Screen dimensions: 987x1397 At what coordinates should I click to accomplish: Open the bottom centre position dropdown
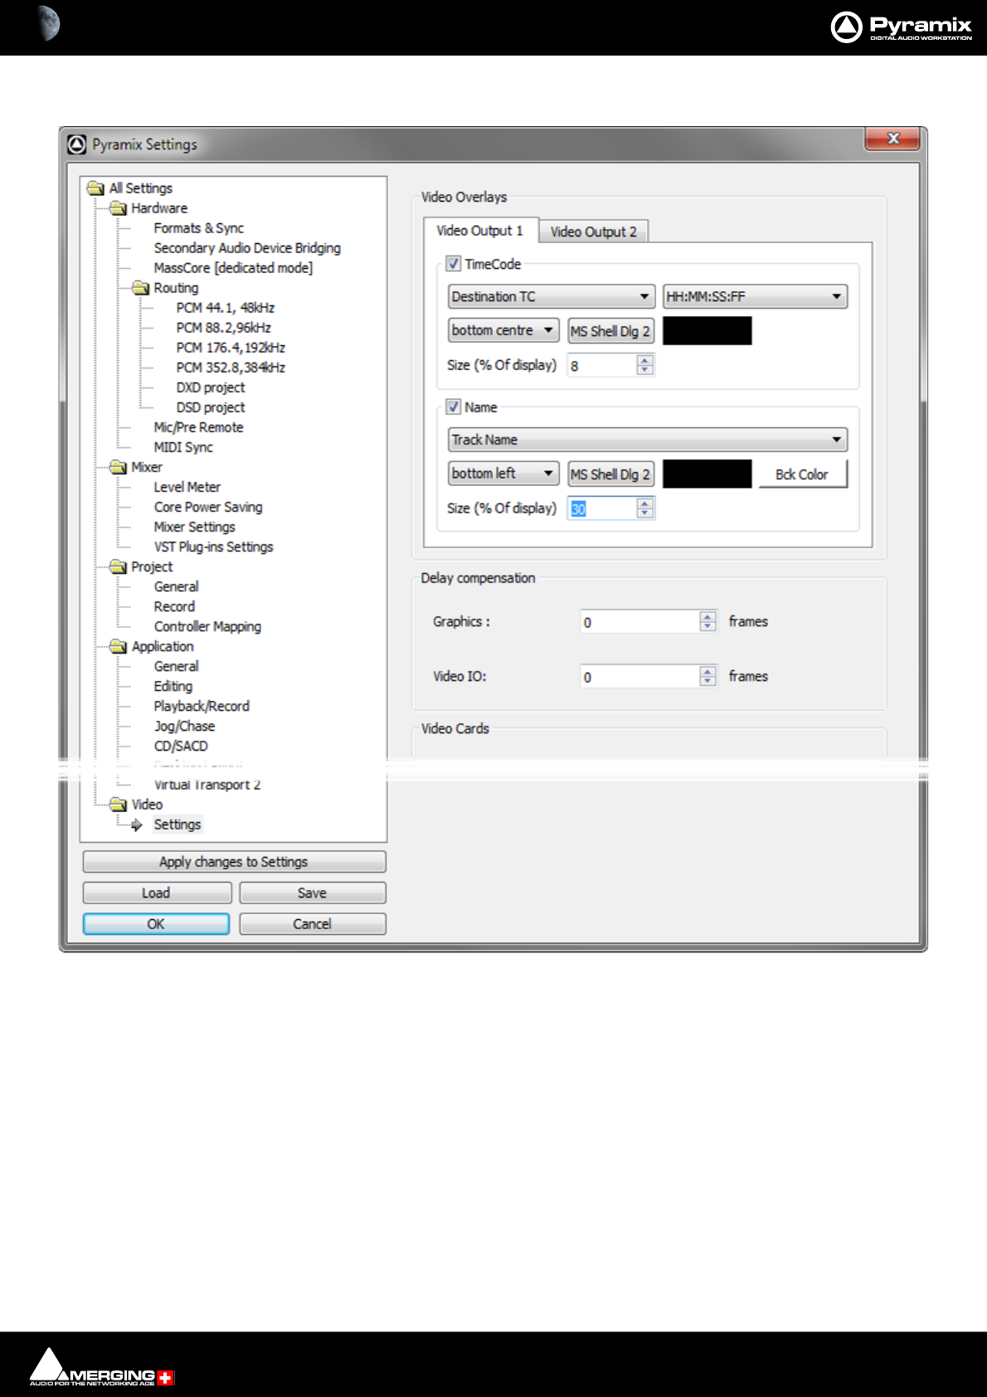503,330
